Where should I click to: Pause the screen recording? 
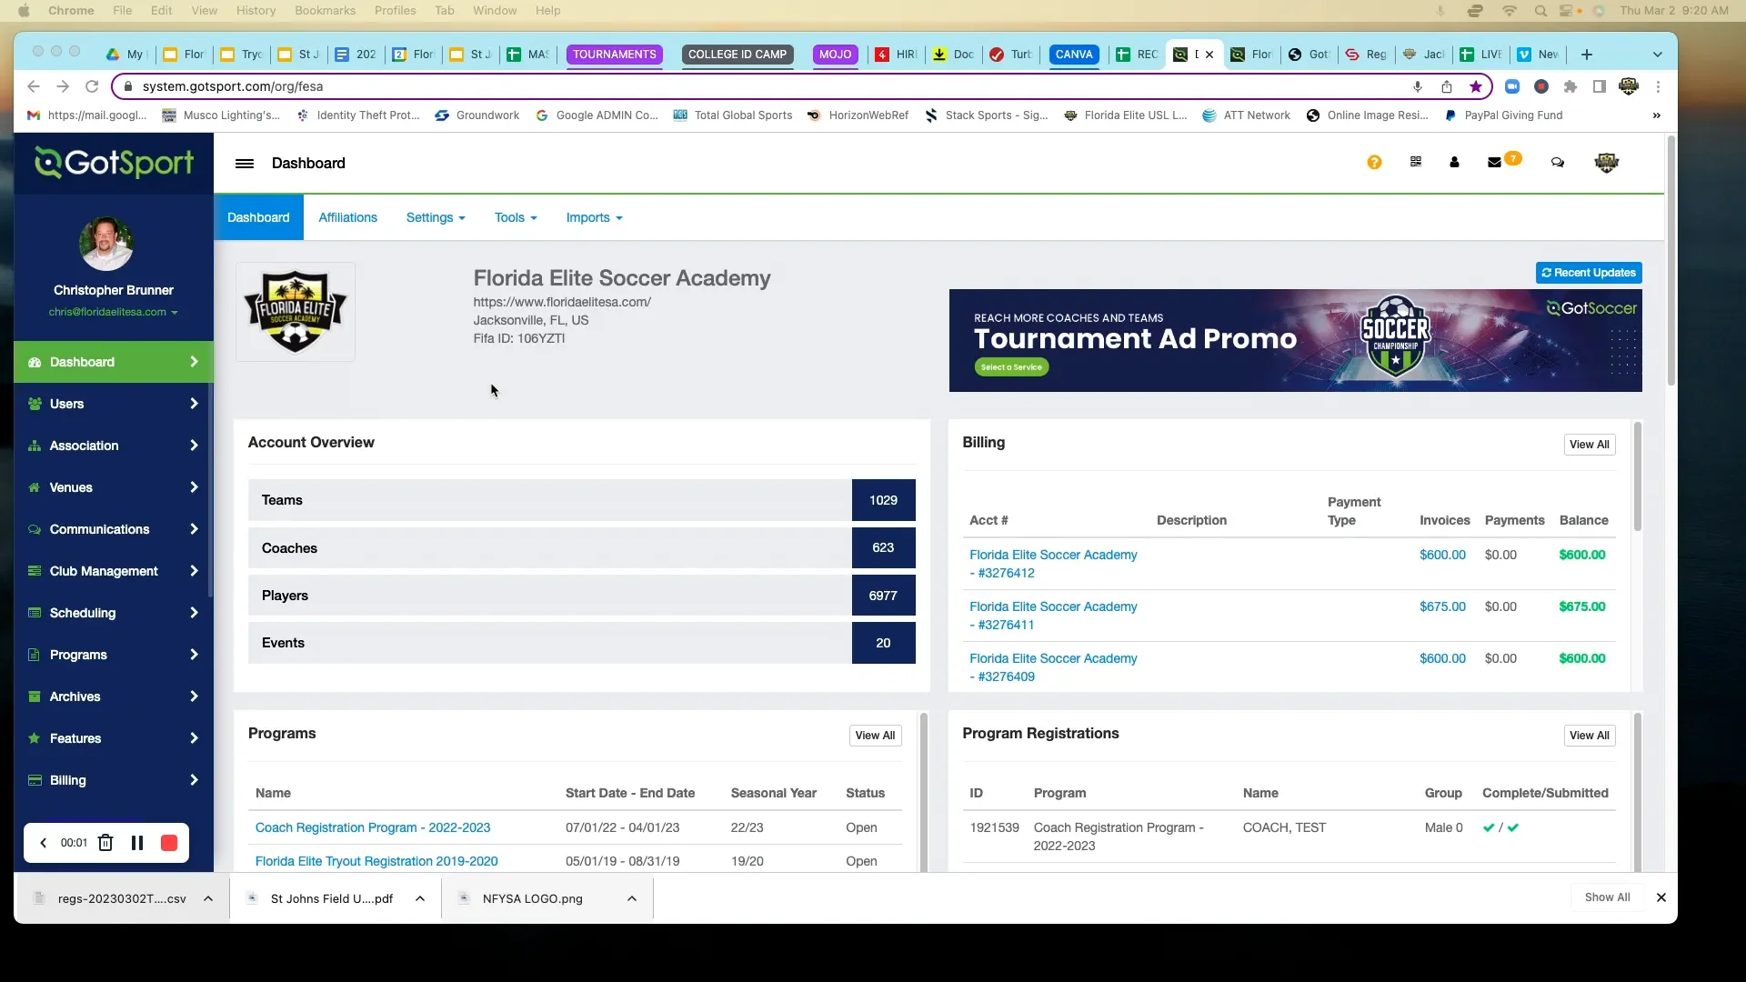click(x=137, y=843)
